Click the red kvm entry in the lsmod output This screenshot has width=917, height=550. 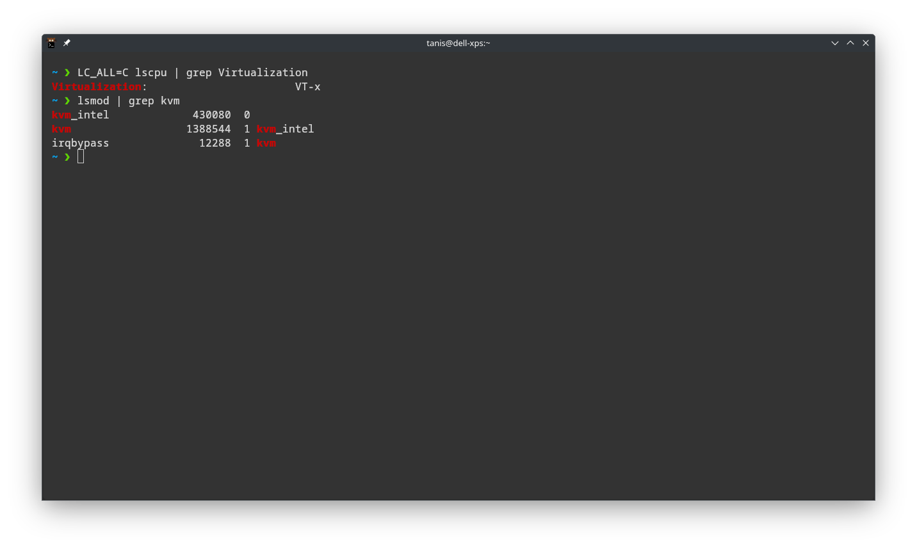[61, 129]
